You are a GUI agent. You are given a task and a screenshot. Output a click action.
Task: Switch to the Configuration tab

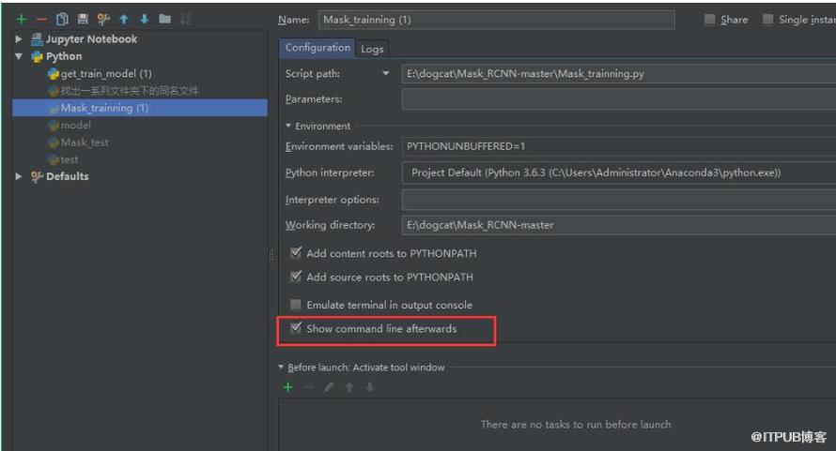(x=317, y=48)
